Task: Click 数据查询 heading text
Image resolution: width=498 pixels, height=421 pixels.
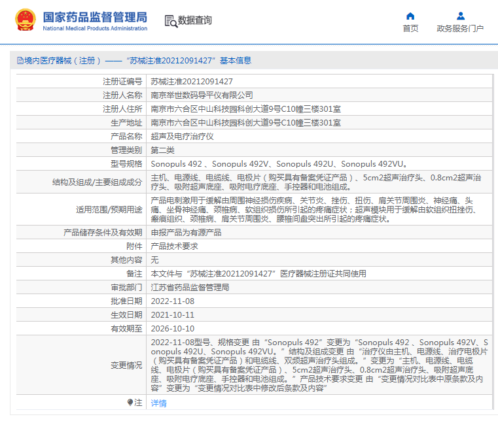Action: point(195,20)
